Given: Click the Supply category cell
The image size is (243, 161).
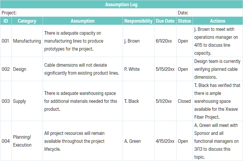Looking at the screenshot, I should (27, 101).
